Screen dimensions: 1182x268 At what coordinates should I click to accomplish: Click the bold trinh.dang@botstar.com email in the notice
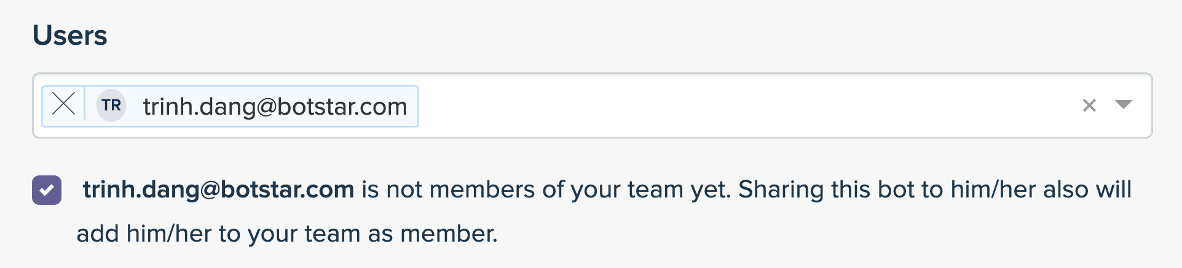point(218,190)
